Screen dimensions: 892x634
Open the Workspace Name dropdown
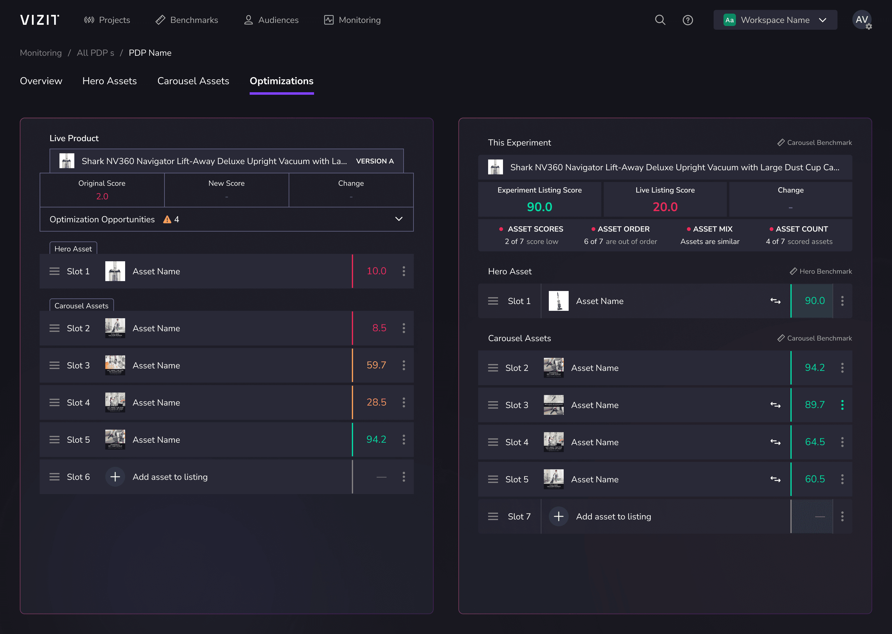click(775, 20)
